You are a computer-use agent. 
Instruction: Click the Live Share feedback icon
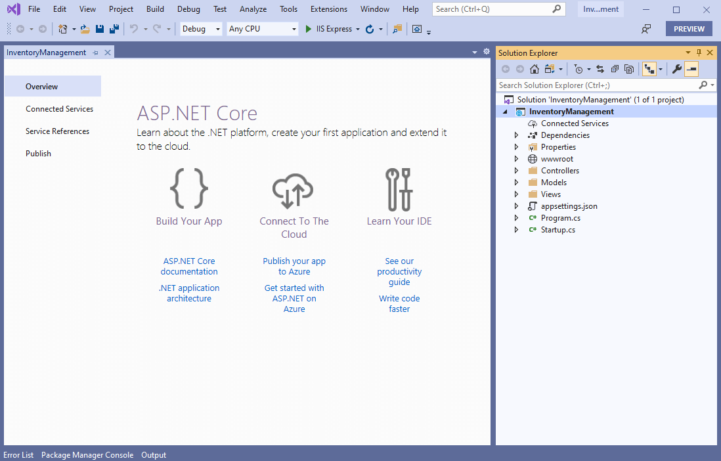click(x=646, y=29)
